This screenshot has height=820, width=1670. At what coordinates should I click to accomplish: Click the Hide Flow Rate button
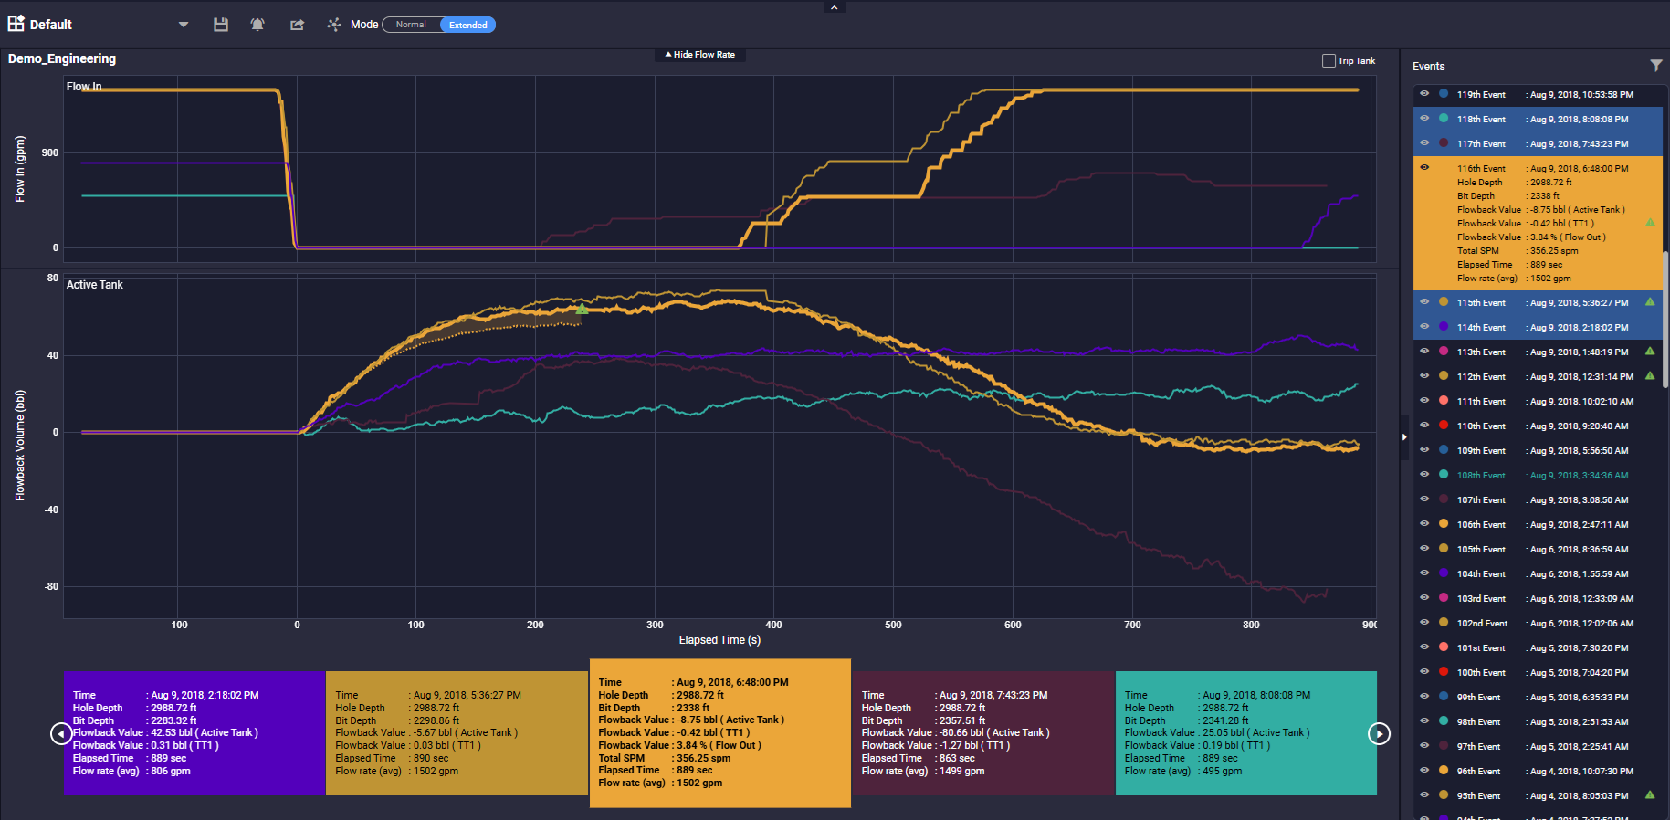pos(700,55)
